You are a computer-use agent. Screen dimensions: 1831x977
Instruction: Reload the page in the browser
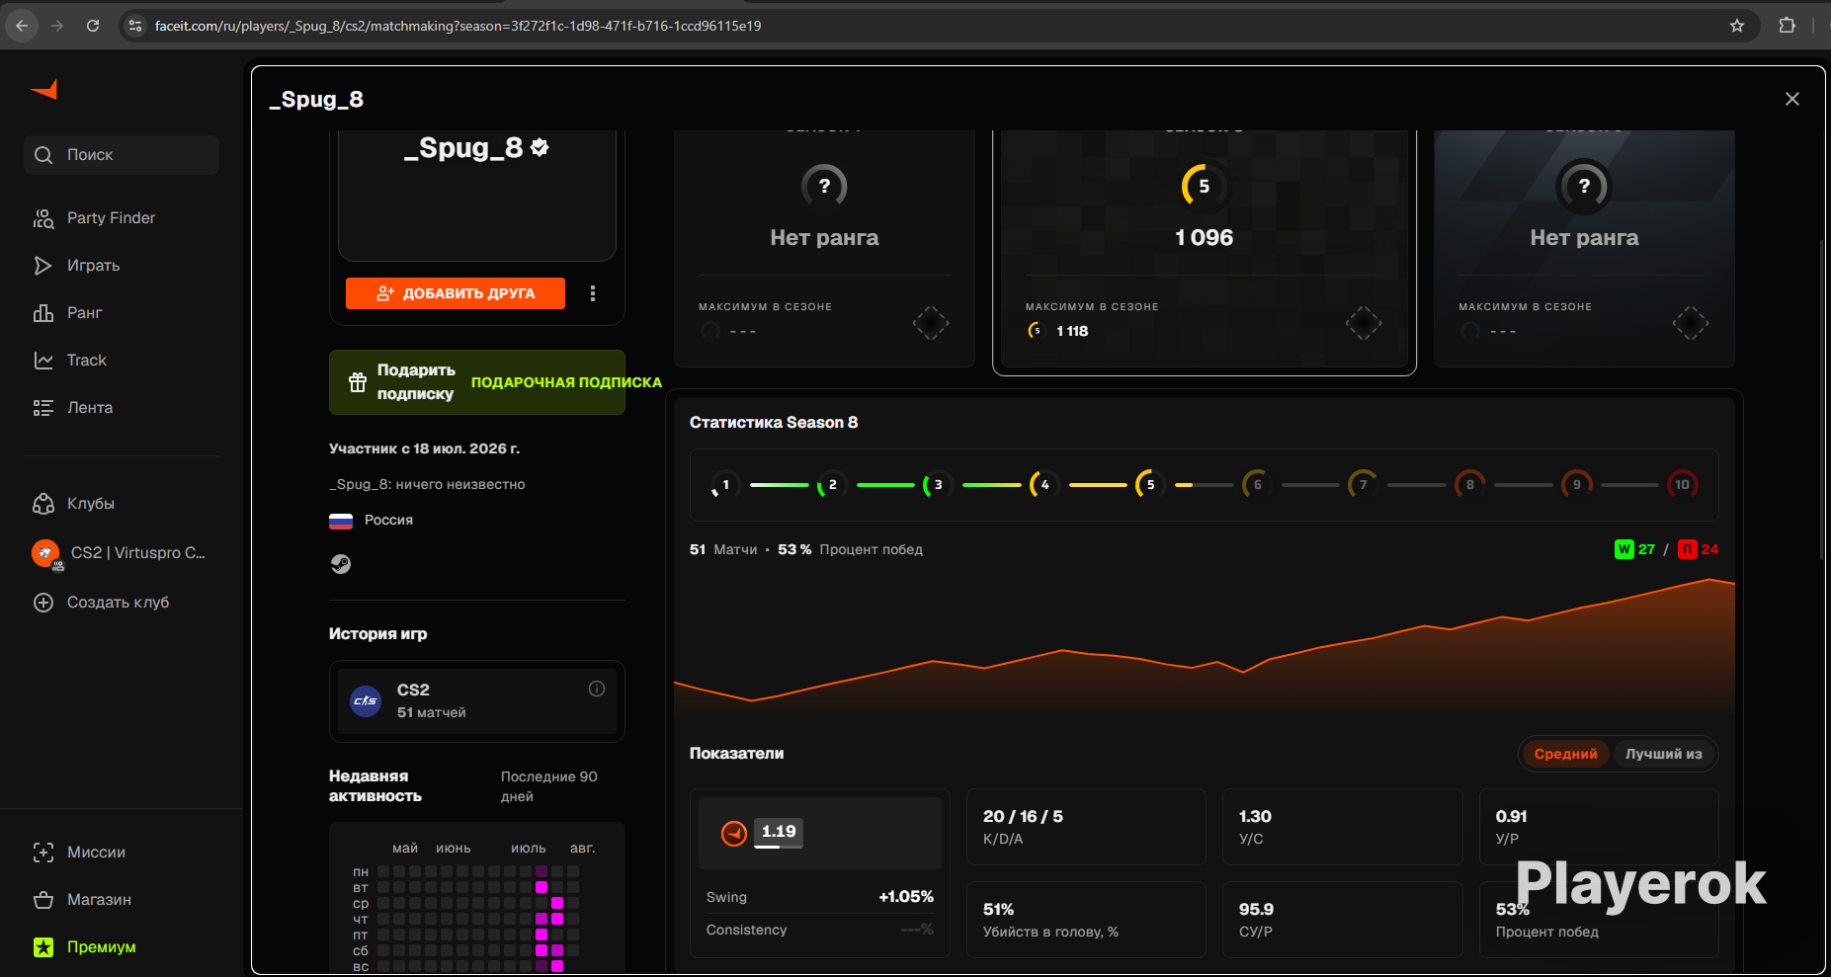point(93,26)
